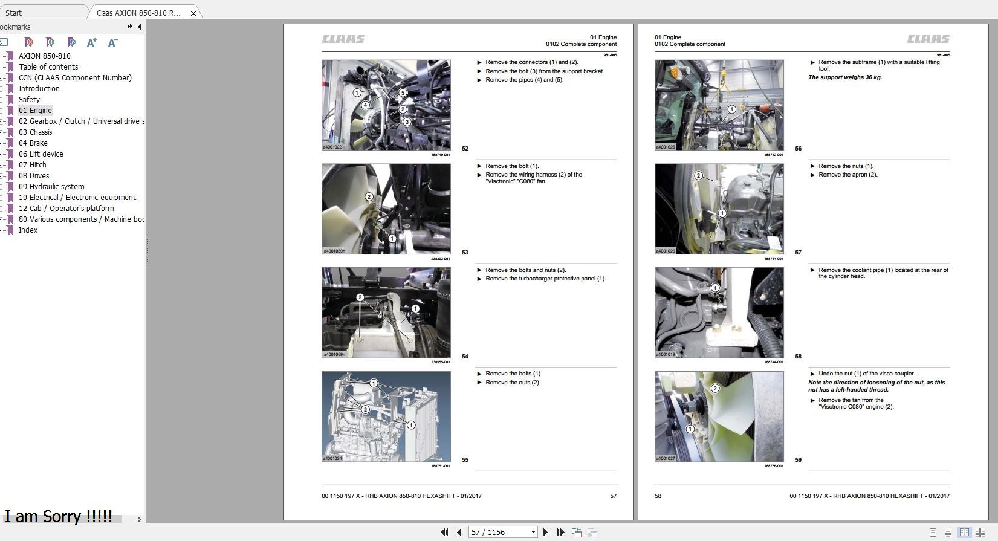Click text 'The support weighs 36 kg.'
This screenshot has width=998, height=541.
845,77
